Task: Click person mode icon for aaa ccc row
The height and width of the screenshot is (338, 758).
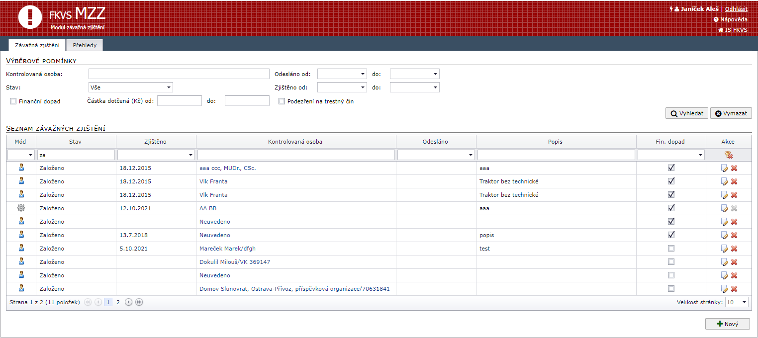Action: point(21,168)
